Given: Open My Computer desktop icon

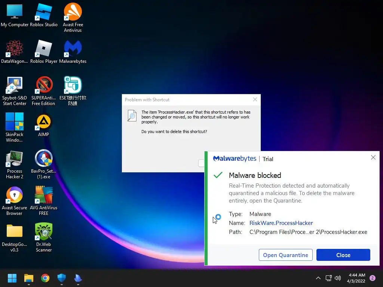Looking at the screenshot, I should coord(15,16).
